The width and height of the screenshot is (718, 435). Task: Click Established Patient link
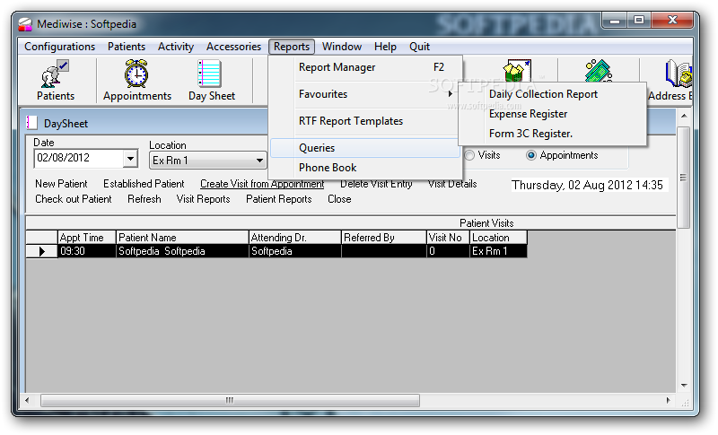(x=144, y=184)
